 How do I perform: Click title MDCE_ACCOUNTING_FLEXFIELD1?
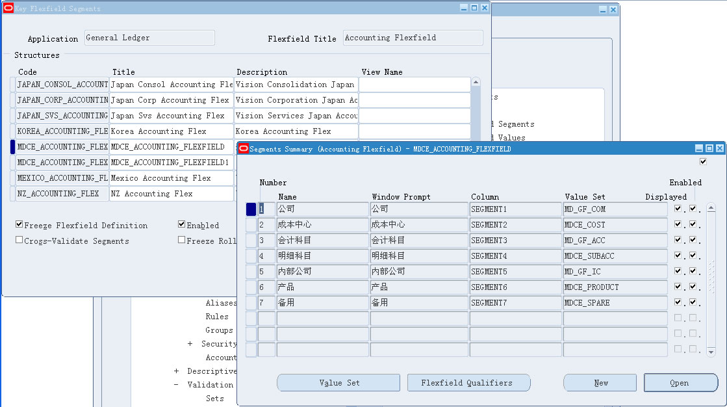(172, 162)
